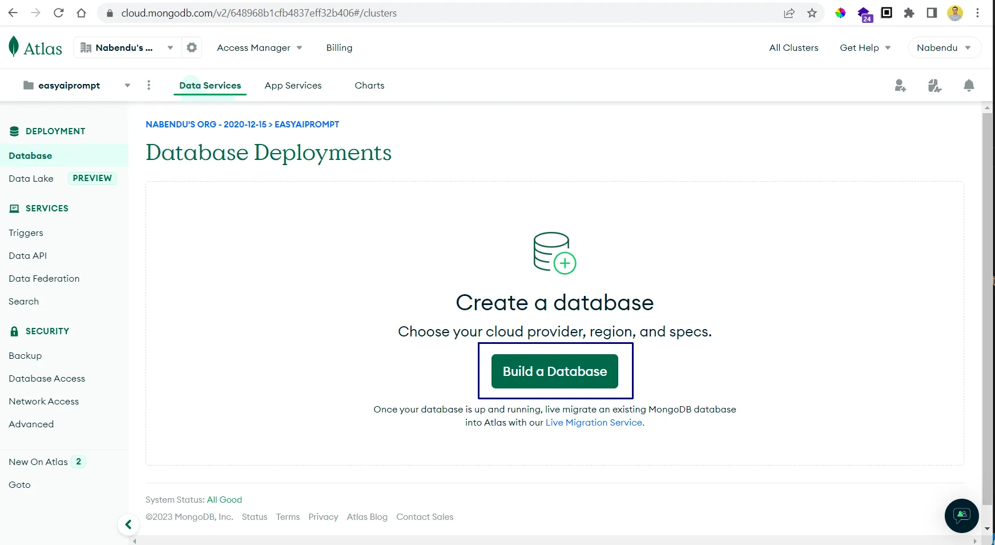The width and height of the screenshot is (995, 545).
Task: Open All Good system status link
Action: [x=224, y=499]
